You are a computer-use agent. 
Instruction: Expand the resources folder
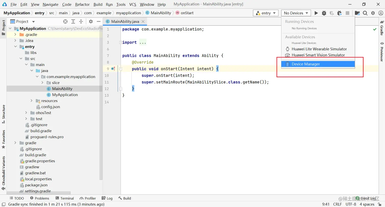(32, 101)
